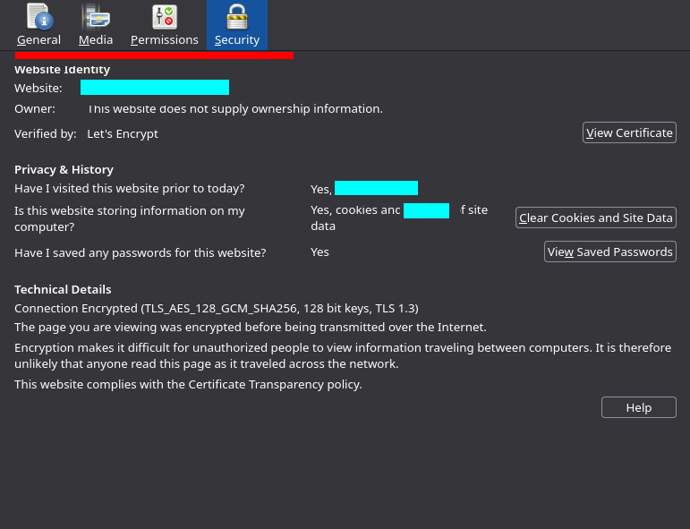Click the Help button
The height and width of the screenshot is (529, 690).
click(x=638, y=407)
